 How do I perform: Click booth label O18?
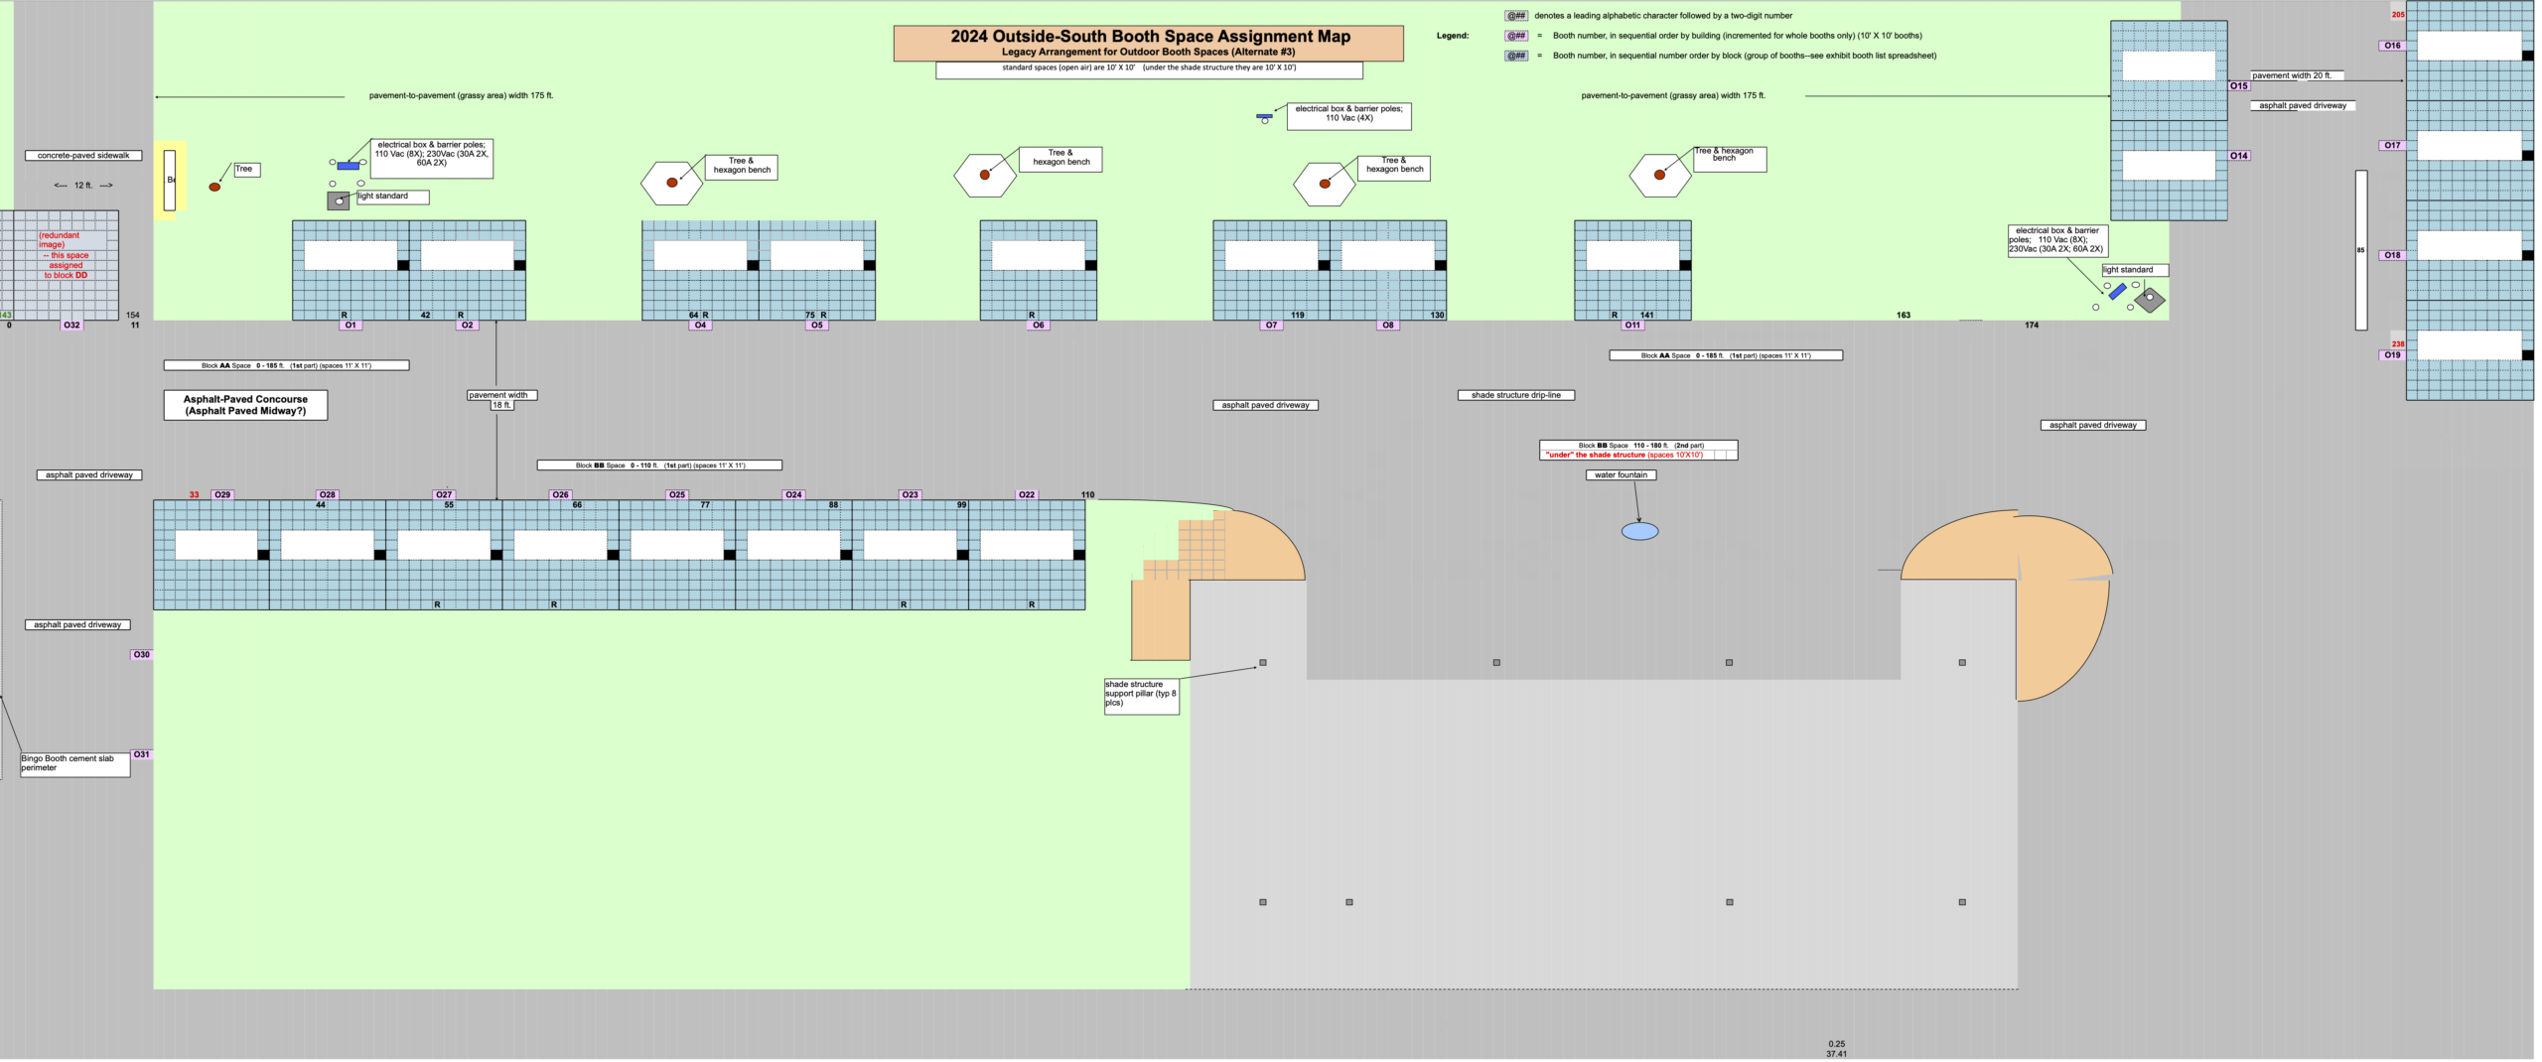click(2392, 255)
